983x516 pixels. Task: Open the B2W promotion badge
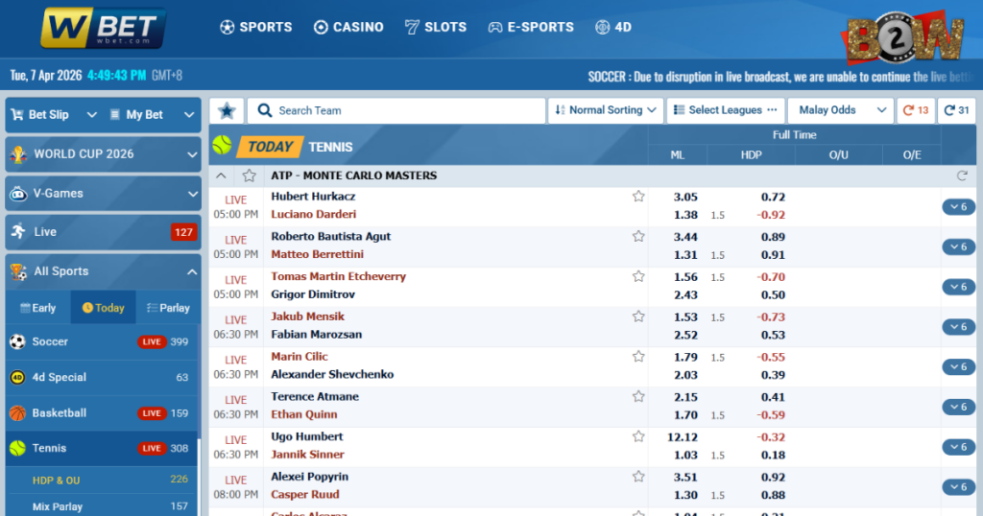tap(904, 37)
